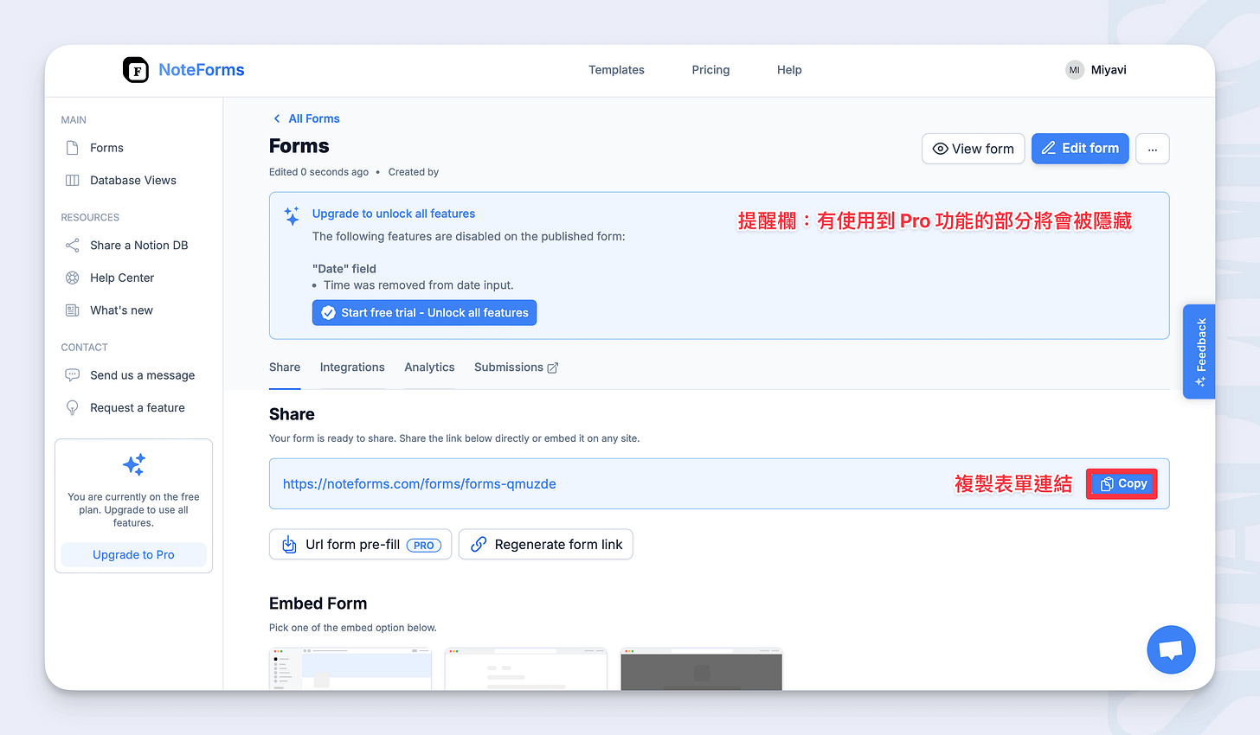Open the Miyavi account menu
Viewport: 1260px width, 735px height.
(1109, 70)
